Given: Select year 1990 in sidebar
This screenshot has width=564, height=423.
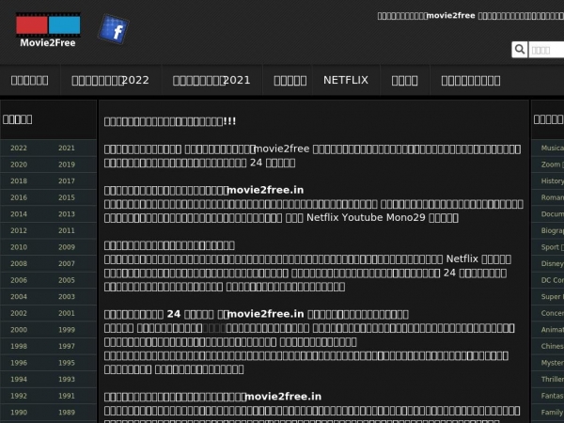Looking at the screenshot, I should [x=19, y=413].
